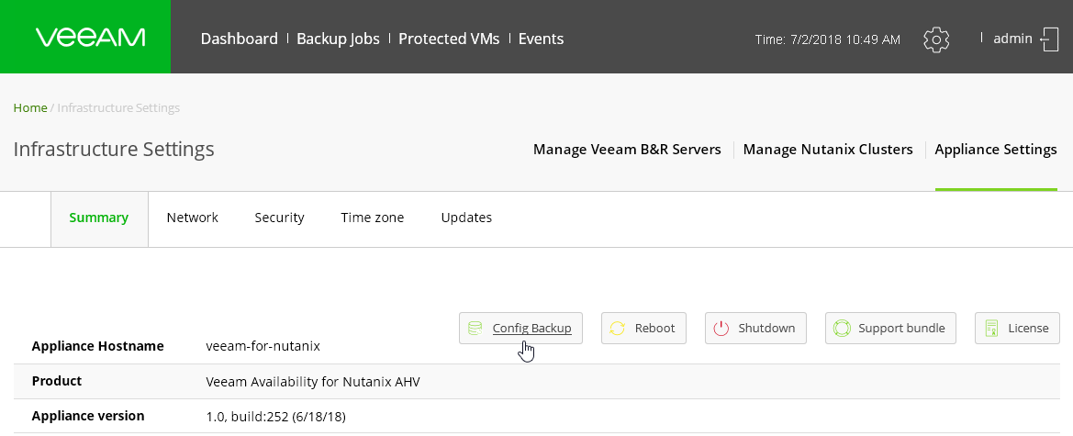Switch to Time zone tab

(x=373, y=218)
